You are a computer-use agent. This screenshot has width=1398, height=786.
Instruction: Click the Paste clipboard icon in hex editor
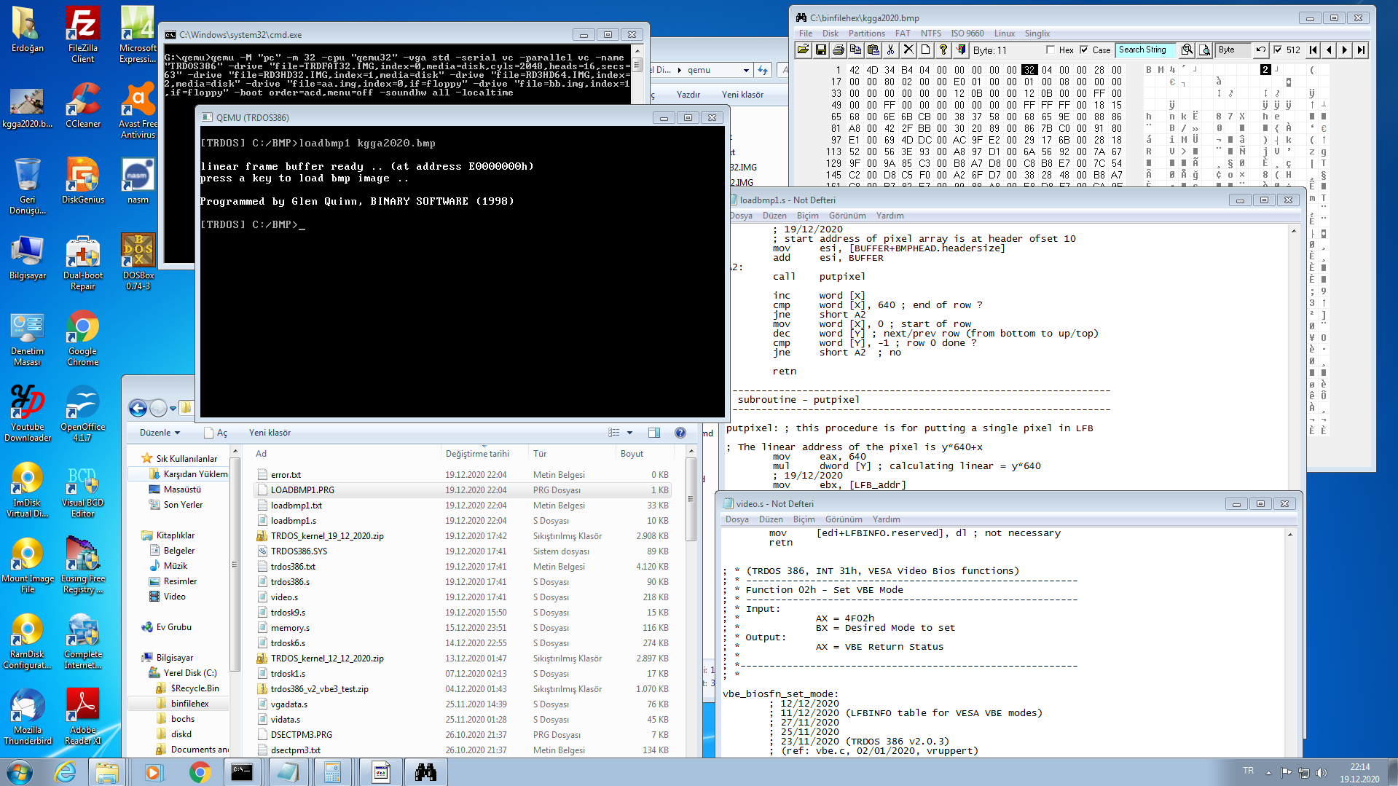873,50
